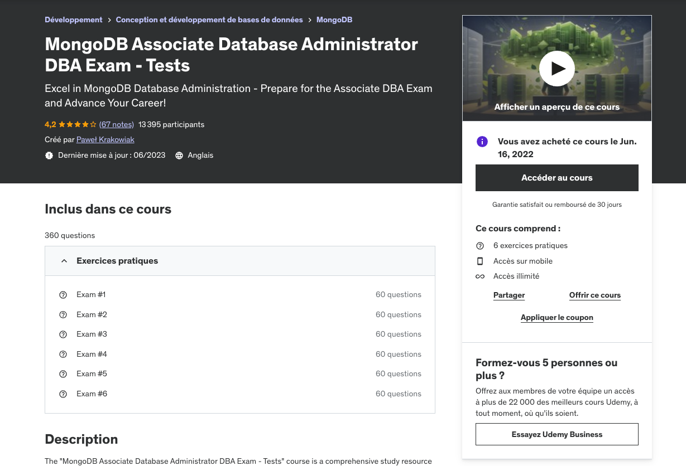Click the globe icon beside Anglais
This screenshot has width=686, height=466.
[179, 156]
